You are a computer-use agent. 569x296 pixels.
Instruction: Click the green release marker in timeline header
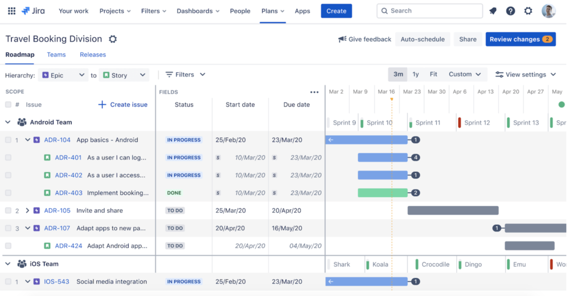click(x=561, y=104)
